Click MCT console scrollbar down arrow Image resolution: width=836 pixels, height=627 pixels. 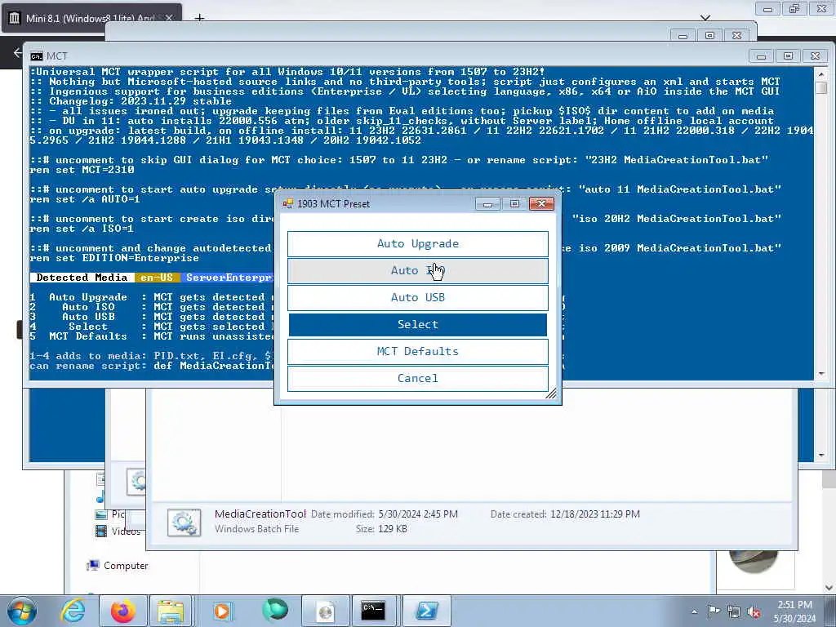pyautogui.click(x=821, y=374)
